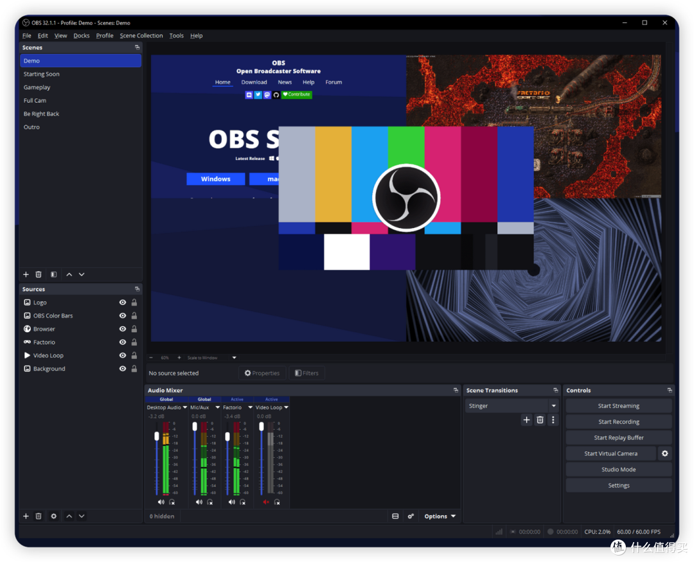Pop out the Scenes dock

coord(138,47)
